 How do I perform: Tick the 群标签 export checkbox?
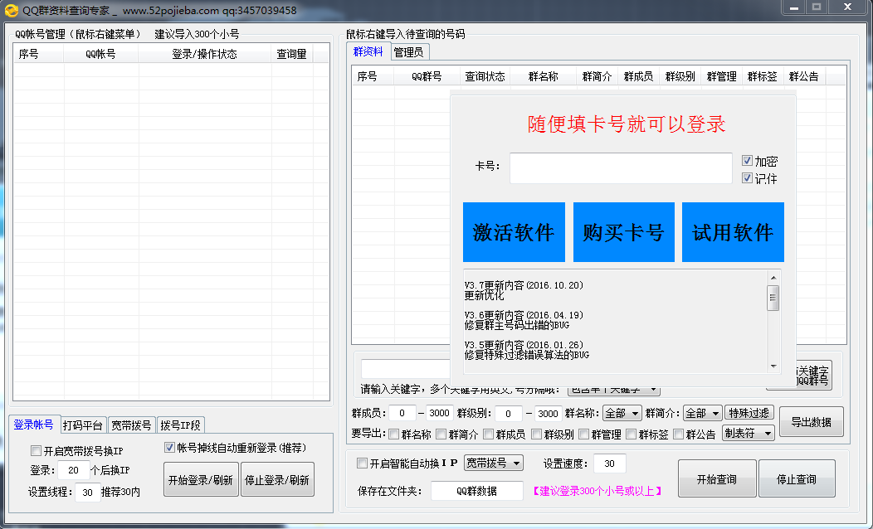click(x=632, y=434)
